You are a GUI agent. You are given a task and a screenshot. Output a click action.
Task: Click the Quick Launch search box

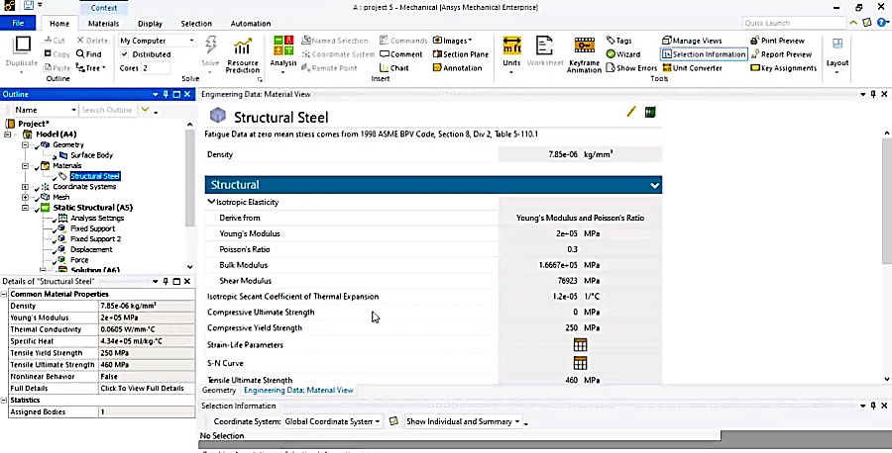click(x=794, y=24)
